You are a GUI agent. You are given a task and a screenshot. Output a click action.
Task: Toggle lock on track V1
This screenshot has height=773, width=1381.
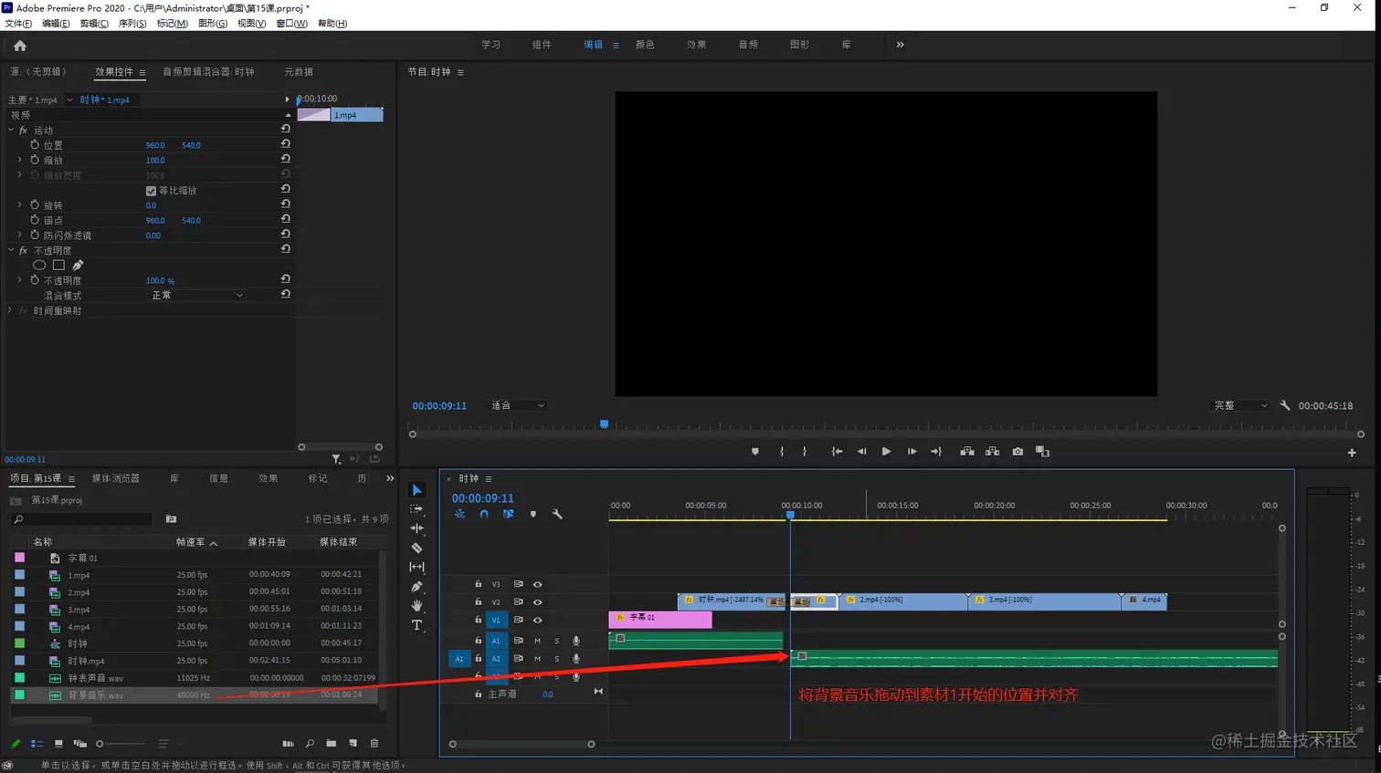[478, 620]
